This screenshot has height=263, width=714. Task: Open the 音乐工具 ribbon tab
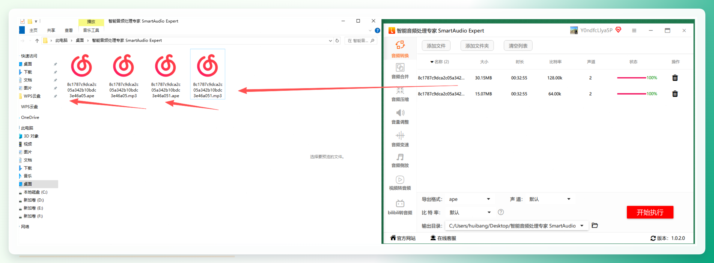click(91, 30)
